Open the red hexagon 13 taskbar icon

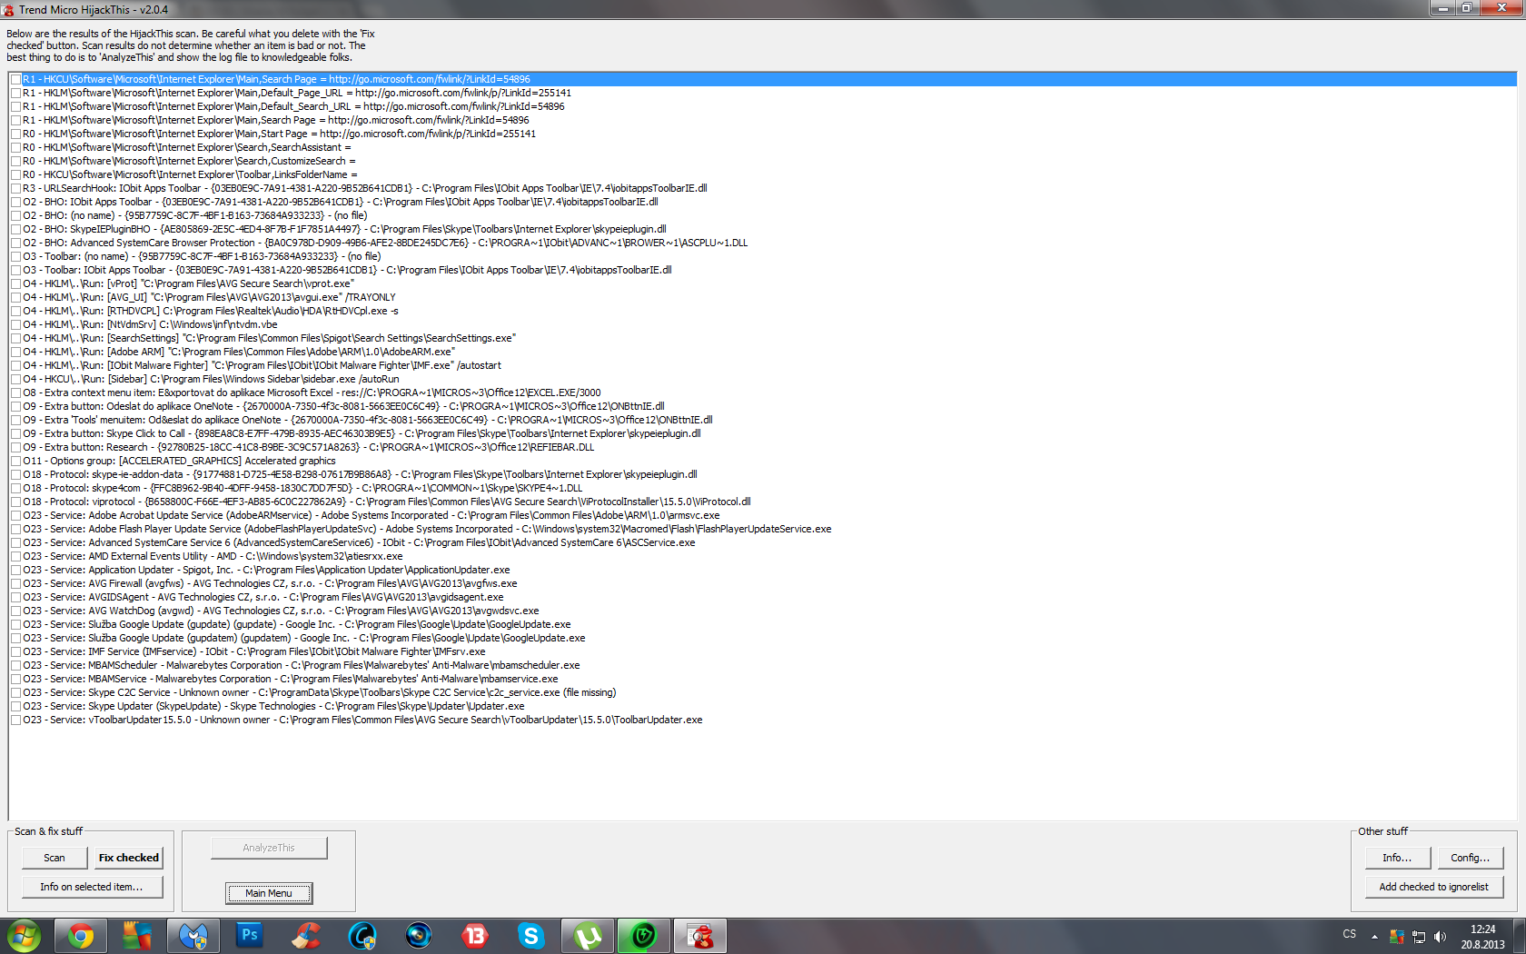pos(475,936)
